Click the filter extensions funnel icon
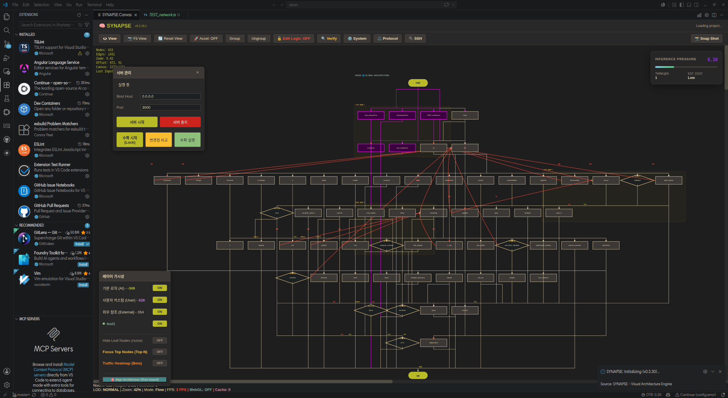 click(x=87, y=25)
